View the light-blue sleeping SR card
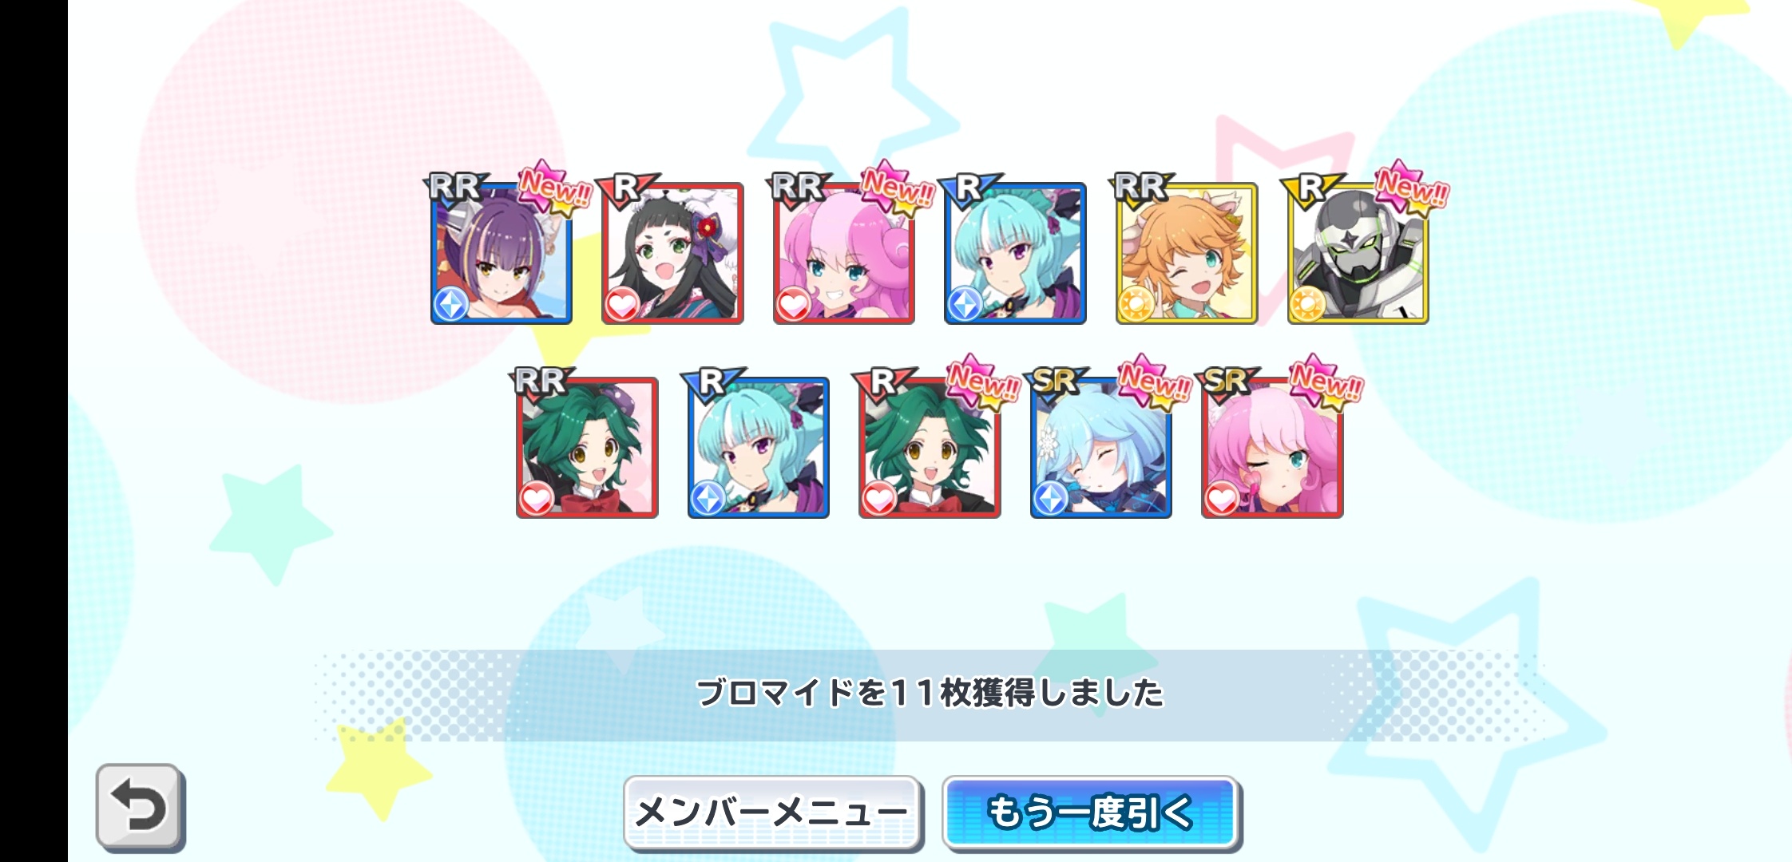Viewport: 1792px width, 862px height. 1101,448
